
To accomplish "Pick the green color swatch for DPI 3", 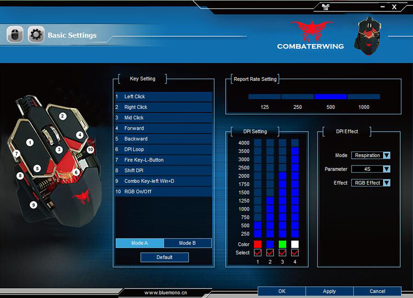I will [x=282, y=244].
